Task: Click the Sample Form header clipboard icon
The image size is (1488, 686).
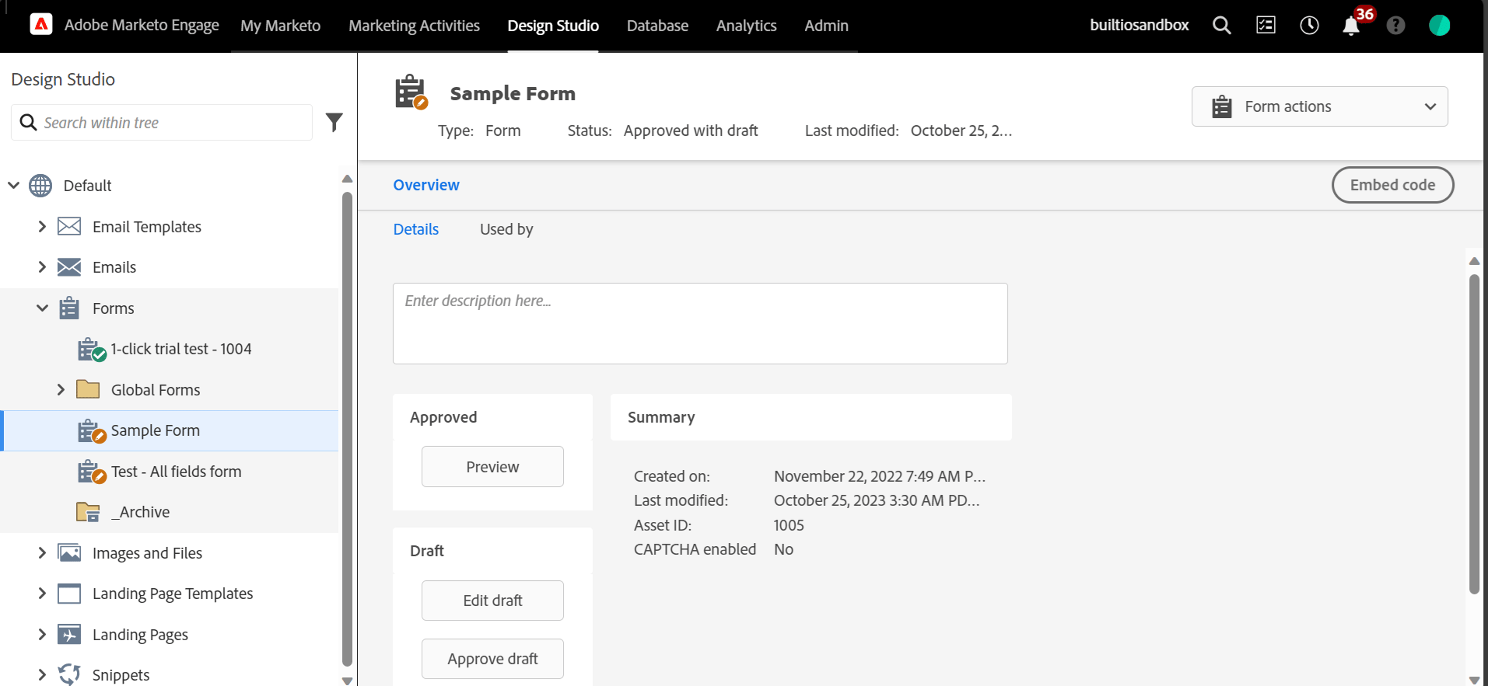Action: [x=411, y=91]
